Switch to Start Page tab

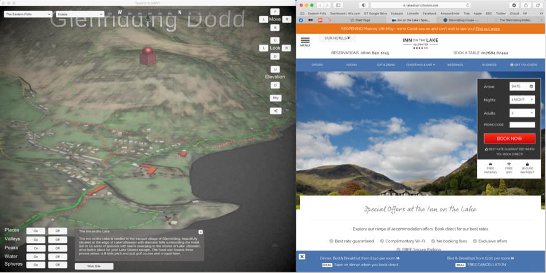click(x=360, y=20)
